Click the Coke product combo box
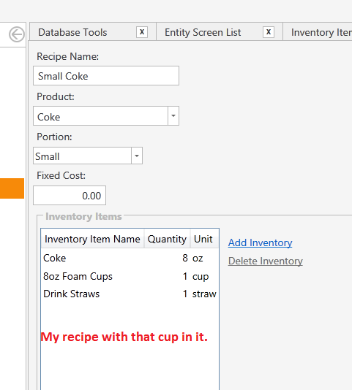352x390 pixels. click(100, 116)
